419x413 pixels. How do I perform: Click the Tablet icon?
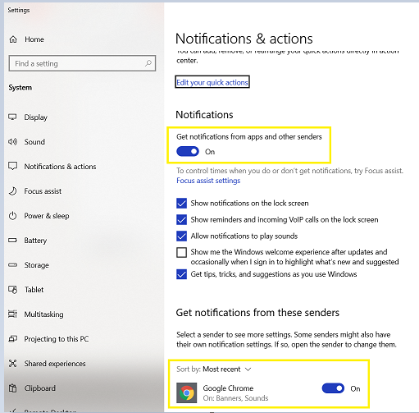[x=12, y=290]
